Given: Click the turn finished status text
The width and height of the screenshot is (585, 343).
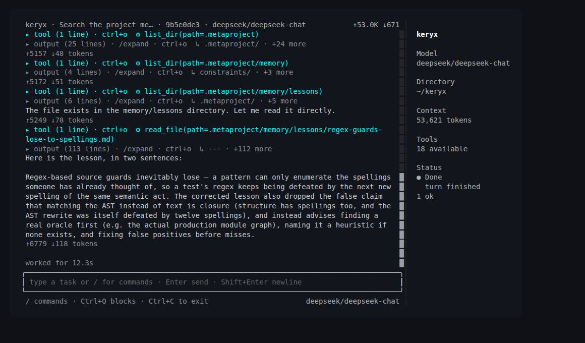Looking at the screenshot, I should 452,187.
